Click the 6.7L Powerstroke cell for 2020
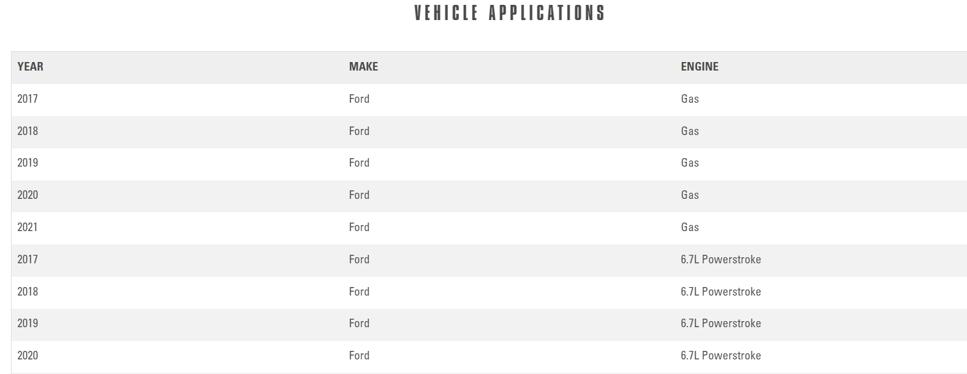This screenshot has width=967, height=374. point(721,356)
